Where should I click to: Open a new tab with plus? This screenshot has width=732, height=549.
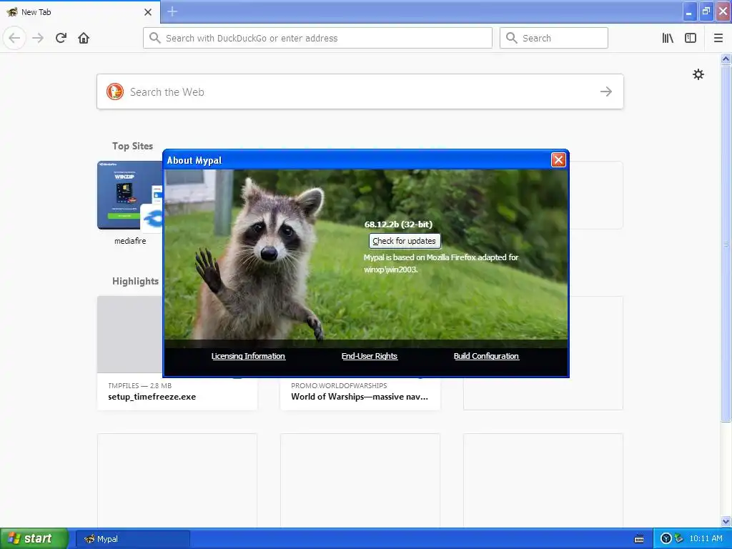coord(172,11)
